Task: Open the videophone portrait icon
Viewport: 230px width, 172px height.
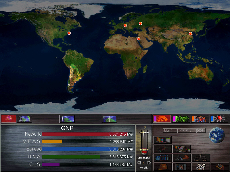Action: click(181, 167)
